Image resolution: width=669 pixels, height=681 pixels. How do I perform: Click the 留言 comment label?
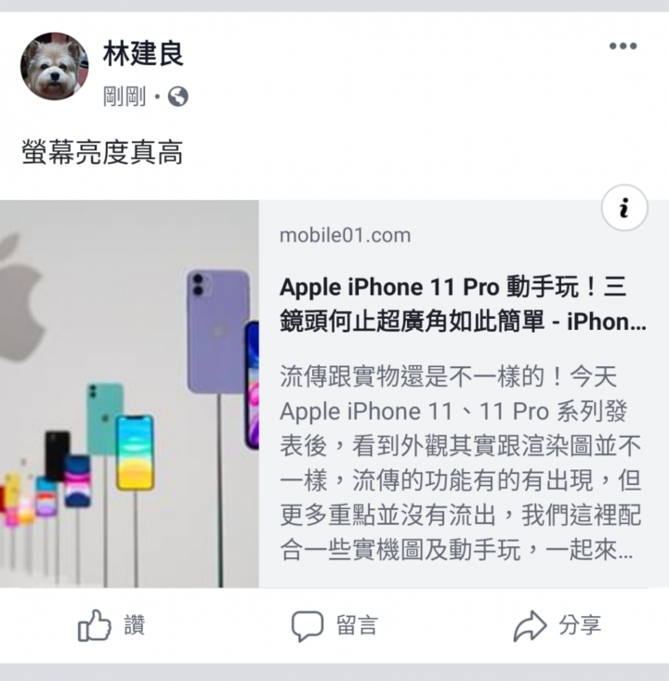(x=357, y=625)
